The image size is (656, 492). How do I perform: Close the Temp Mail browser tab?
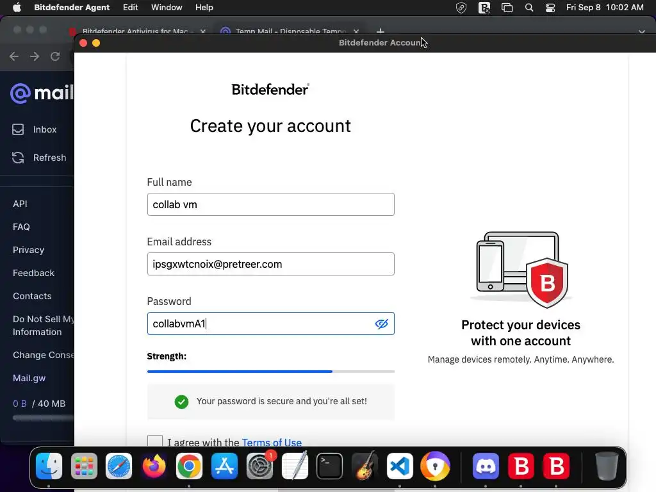tap(356, 31)
